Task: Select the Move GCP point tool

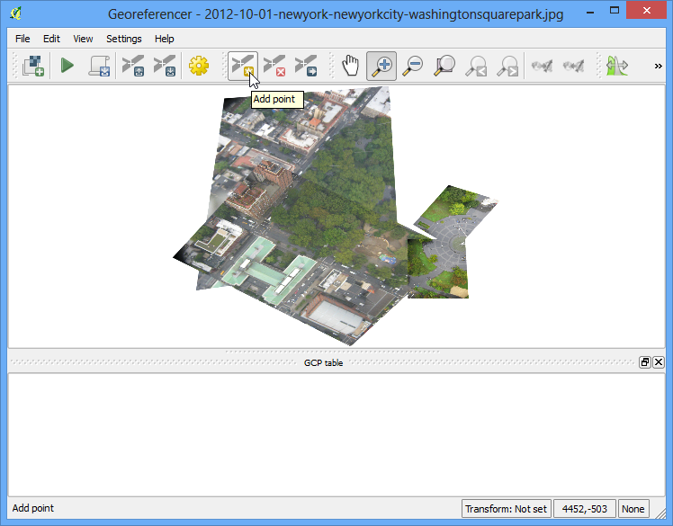Action: pyautogui.click(x=306, y=66)
